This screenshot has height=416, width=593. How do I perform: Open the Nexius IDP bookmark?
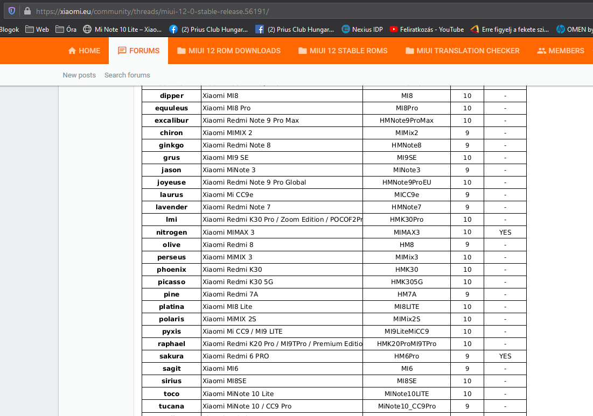(x=362, y=30)
